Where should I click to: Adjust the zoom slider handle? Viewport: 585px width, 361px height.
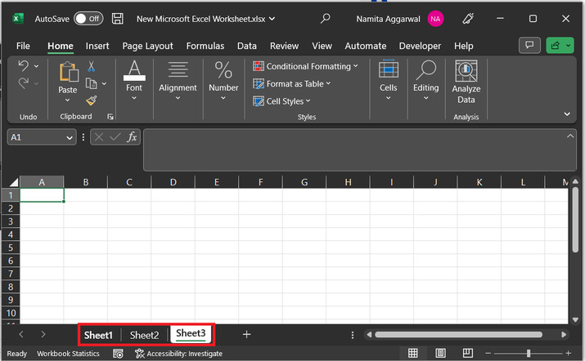click(x=529, y=353)
